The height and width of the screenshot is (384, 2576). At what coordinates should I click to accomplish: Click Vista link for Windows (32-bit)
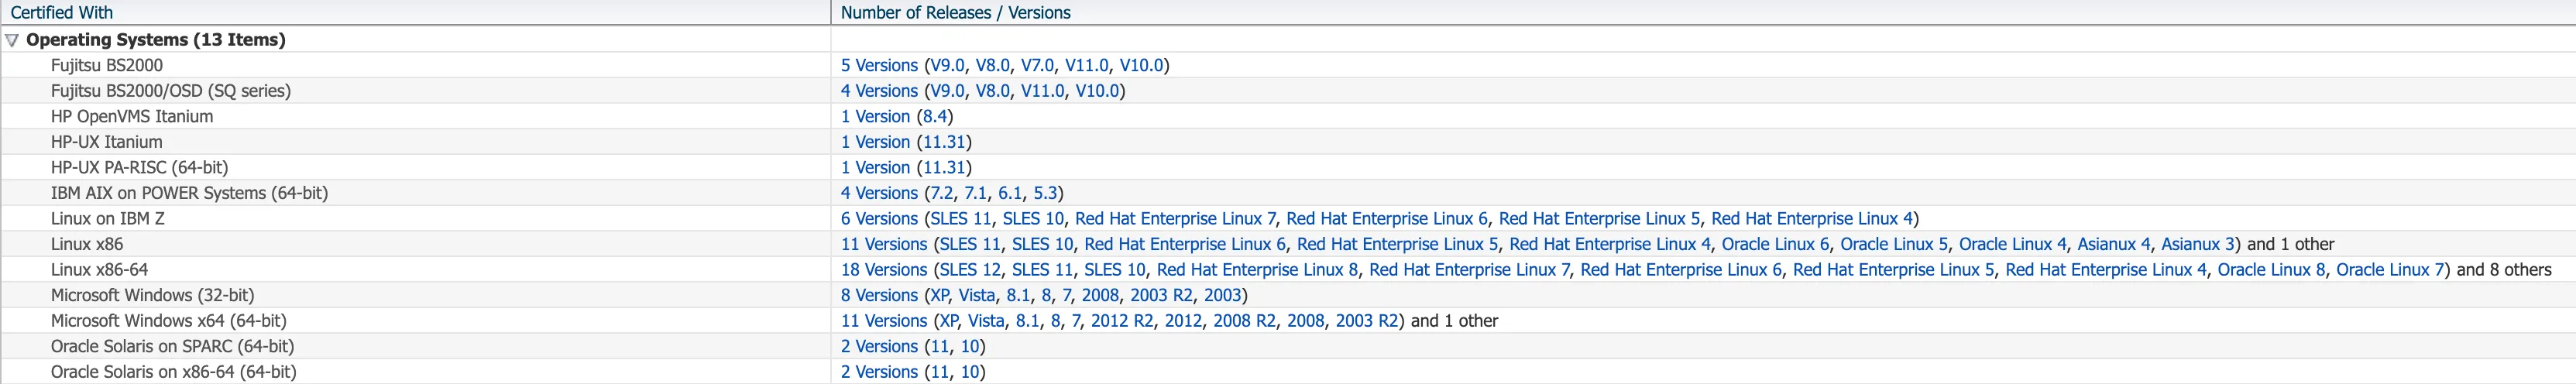pos(977,295)
